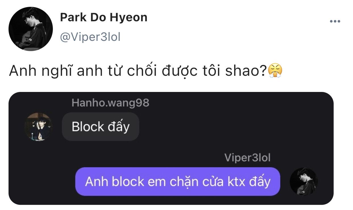The height and width of the screenshot is (210, 353).
Task: Click the word "Block" in gray bubble
Action: (88, 127)
